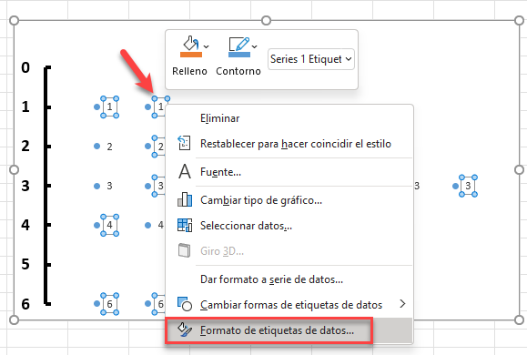The height and width of the screenshot is (355, 527).
Task: Expand the submenu arrow for label shapes
Action: (x=402, y=304)
